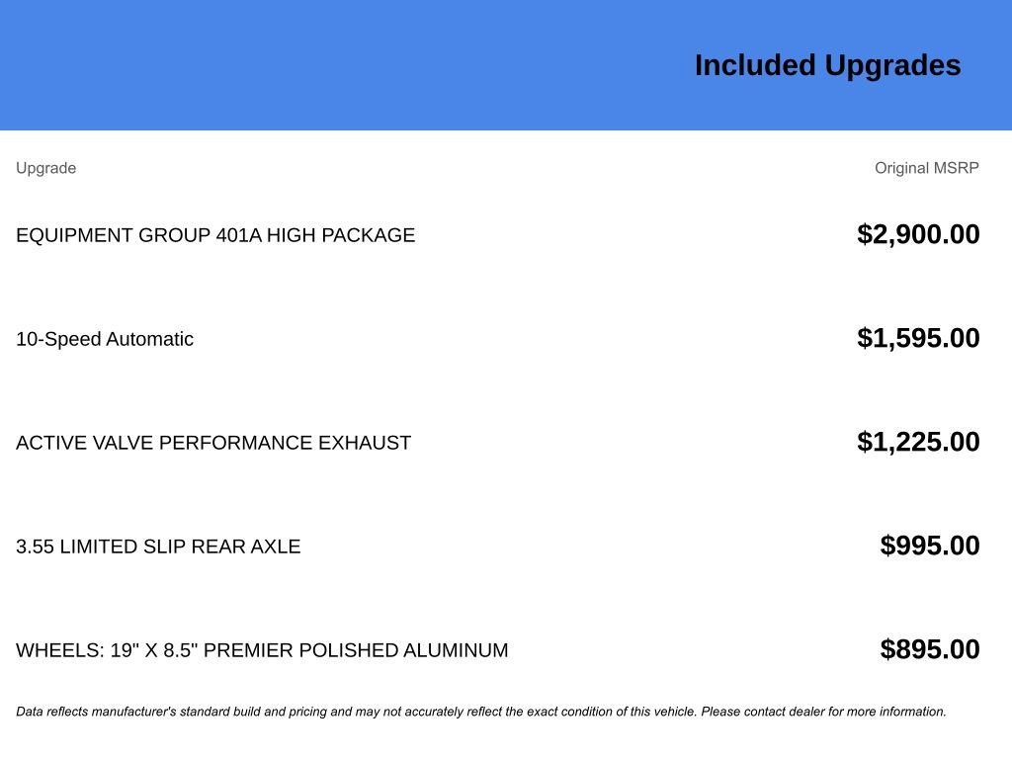
Task: Click the Upgrade column label
Action: pyautogui.click(x=45, y=168)
